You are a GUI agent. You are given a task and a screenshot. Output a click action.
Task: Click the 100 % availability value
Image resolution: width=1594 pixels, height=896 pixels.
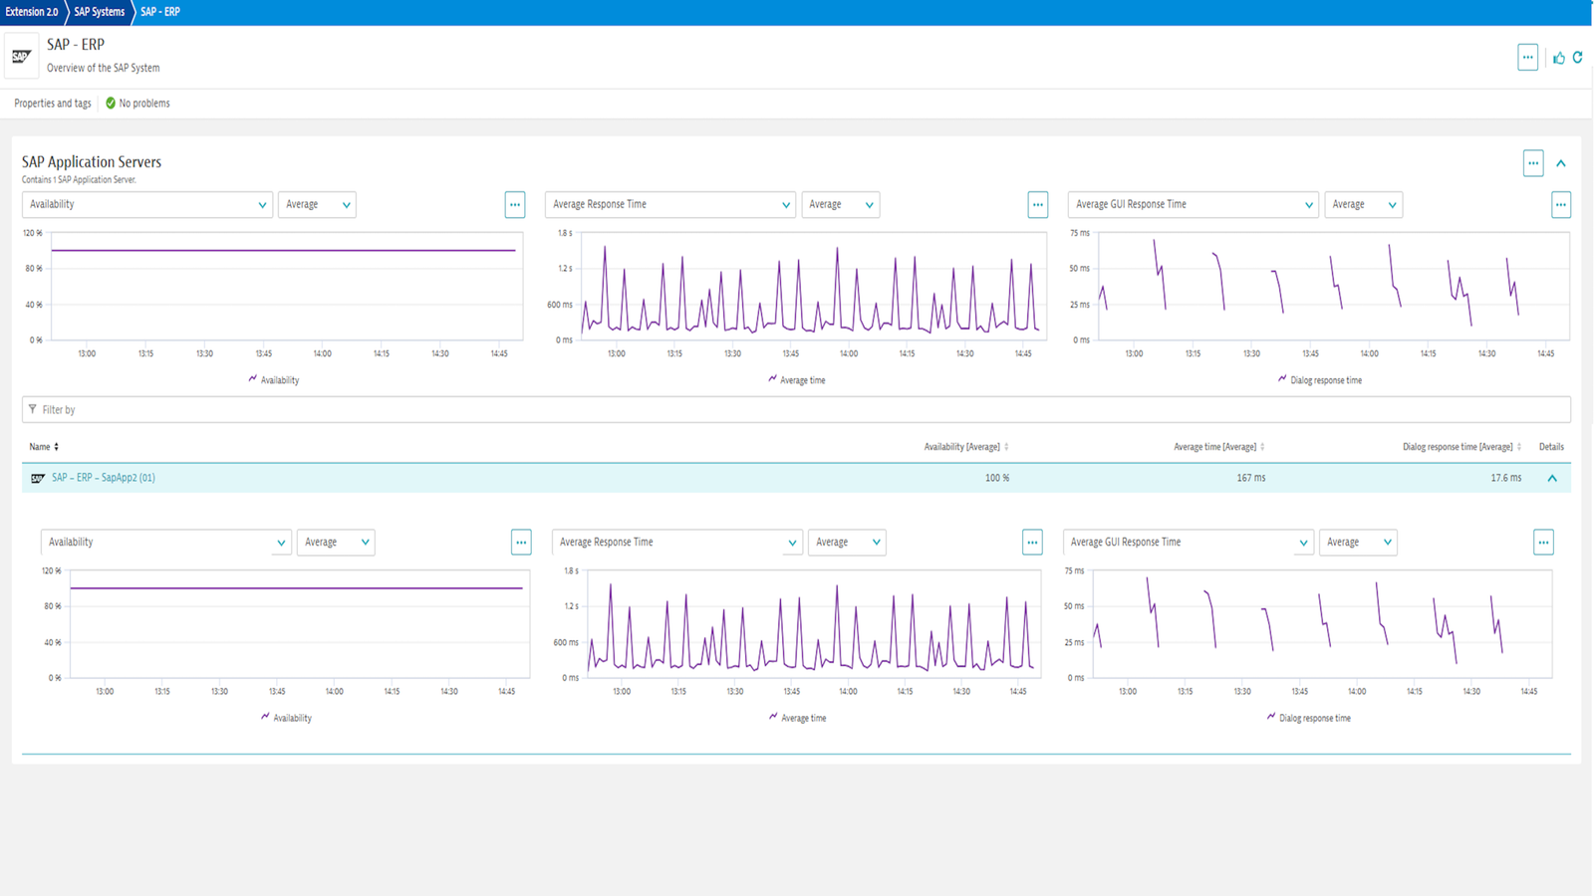pos(997,478)
